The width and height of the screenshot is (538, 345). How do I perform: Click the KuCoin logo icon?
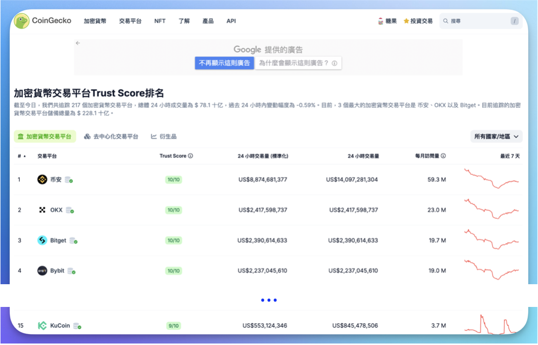click(42, 326)
